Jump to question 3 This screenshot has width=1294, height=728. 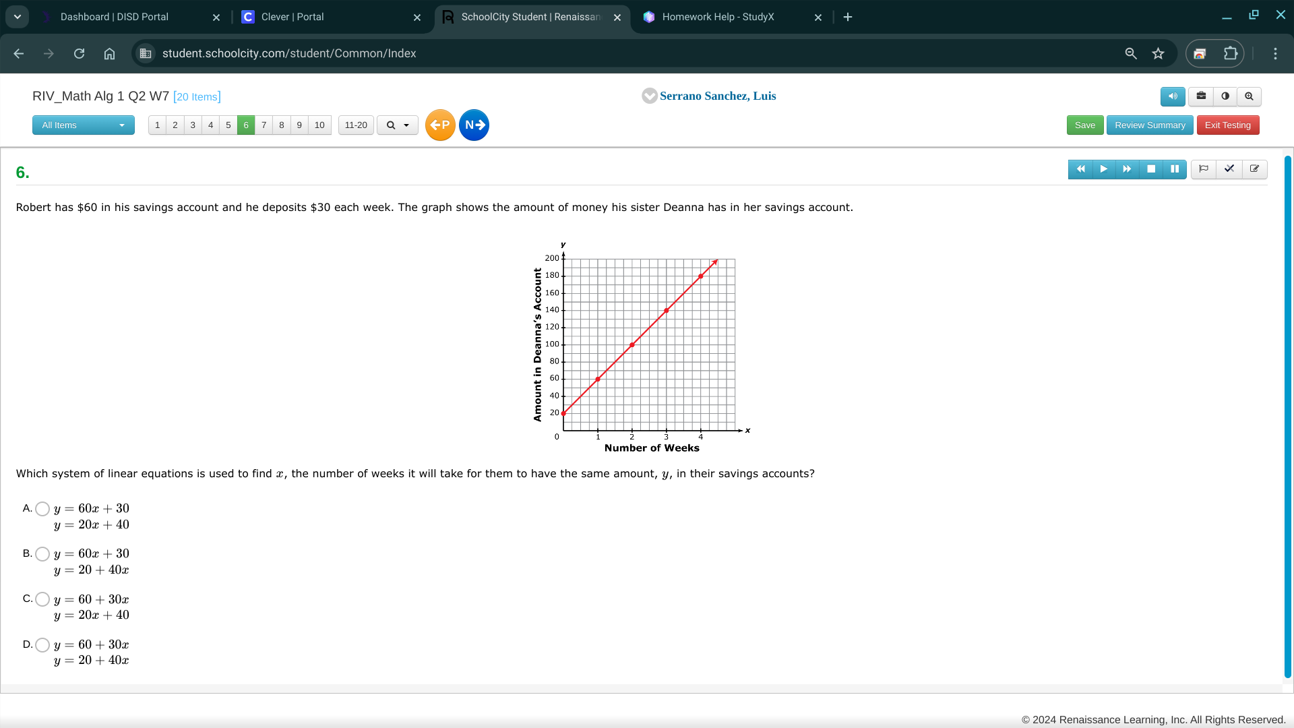[193, 125]
